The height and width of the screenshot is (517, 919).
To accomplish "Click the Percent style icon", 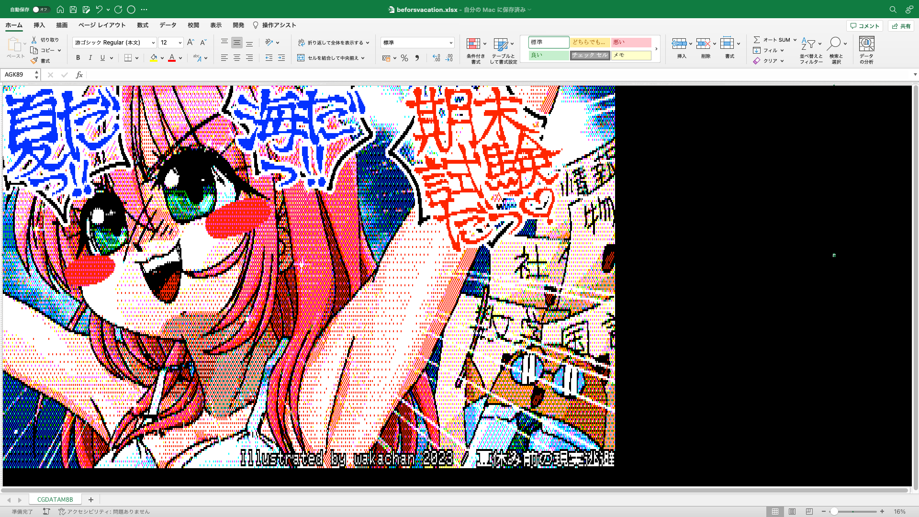I will point(404,58).
